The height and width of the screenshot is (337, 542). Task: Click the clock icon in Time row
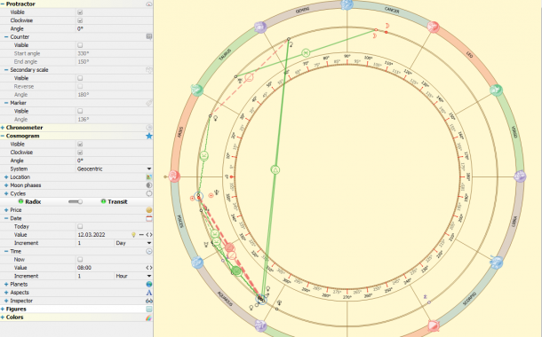tap(149, 251)
